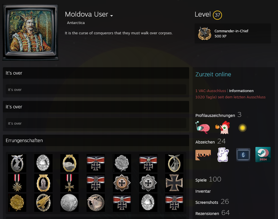
Task: Open the Moldova User name history dropdown arrow
Action: 111,16
